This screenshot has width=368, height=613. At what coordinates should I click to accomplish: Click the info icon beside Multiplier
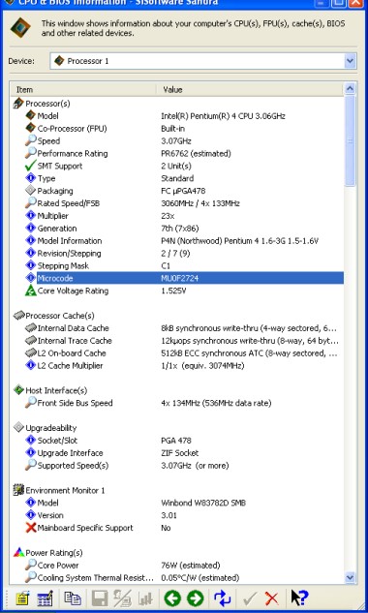30,215
